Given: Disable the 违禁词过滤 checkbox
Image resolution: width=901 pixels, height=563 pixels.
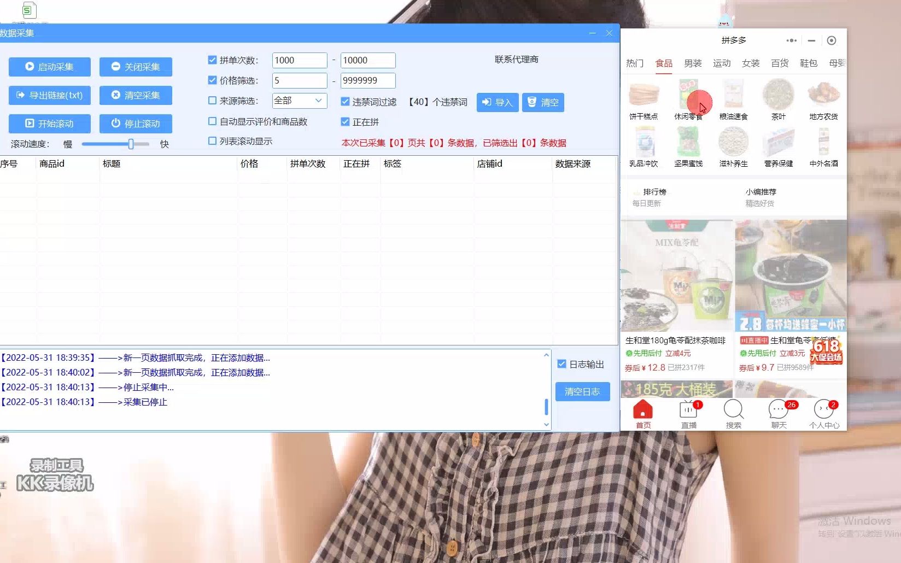Looking at the screenshot, I should click(x=345, y=101).
